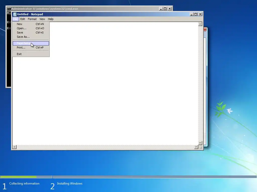257x192 pixels.
Task: Minimize the Notepad window
Action: tap(191, 14)
